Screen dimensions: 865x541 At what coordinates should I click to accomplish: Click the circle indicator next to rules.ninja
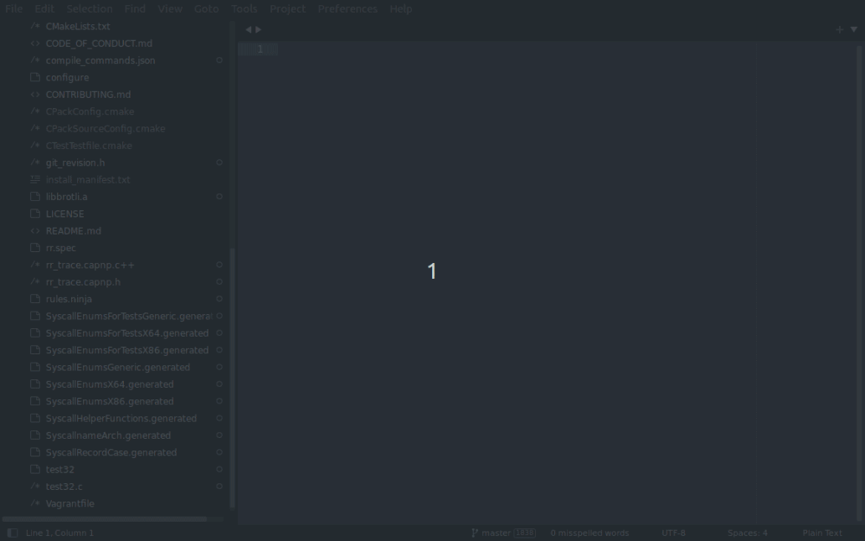pos(219,299)
